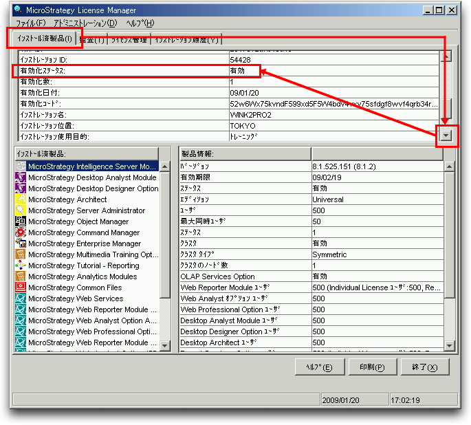The width and height of the screenshot is (471, 425).
Task: Click the activation code value
Action: point(333,104)
